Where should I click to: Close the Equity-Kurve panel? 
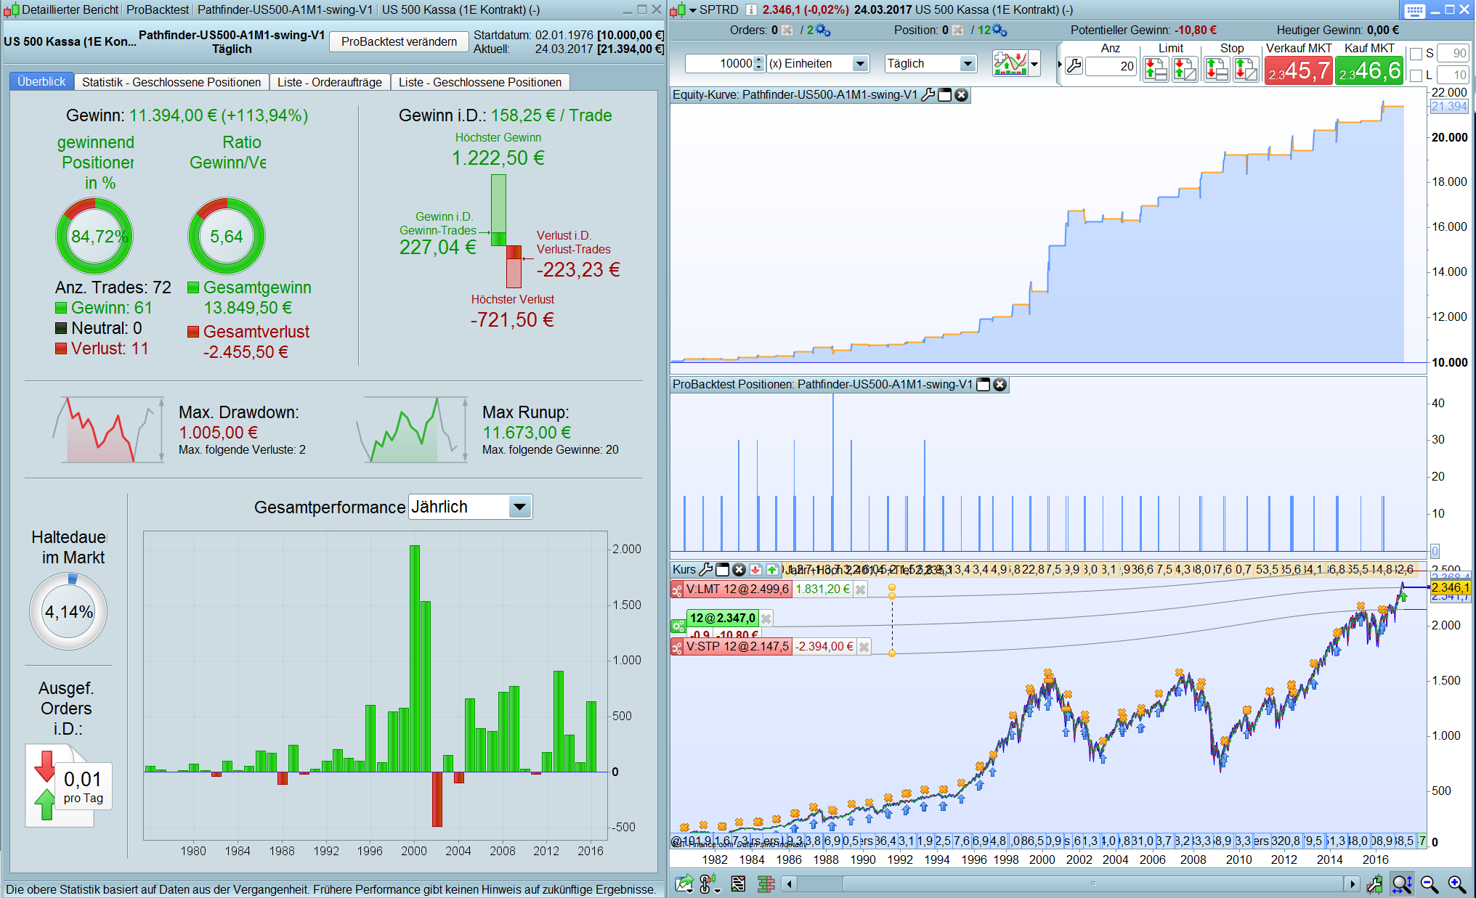click(x=961, y=95)
